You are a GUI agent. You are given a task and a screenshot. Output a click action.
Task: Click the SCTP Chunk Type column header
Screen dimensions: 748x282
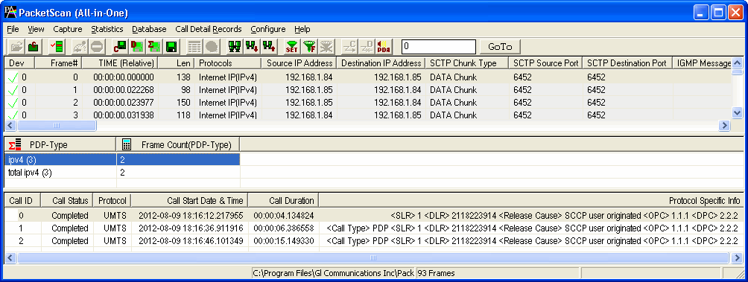pos(466,63)
